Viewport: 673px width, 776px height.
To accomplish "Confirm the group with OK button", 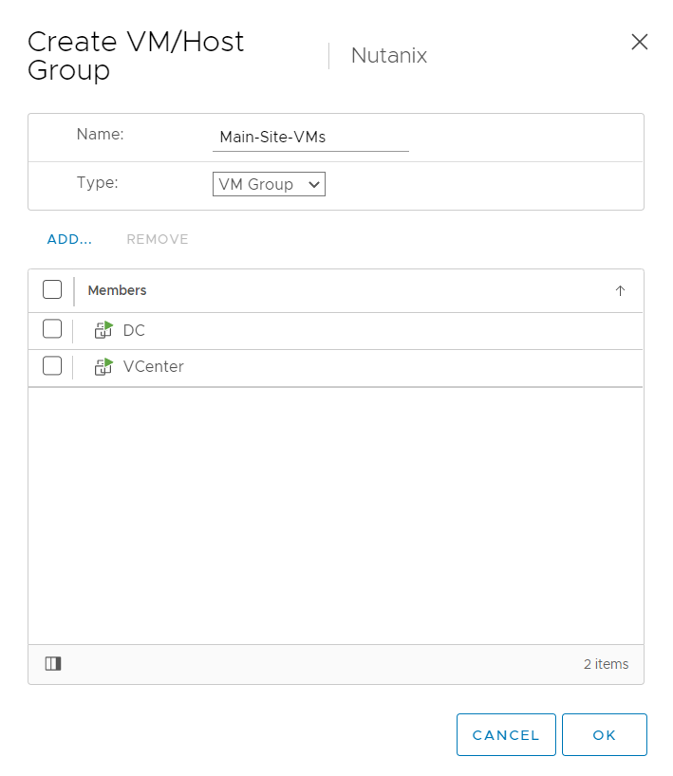I will coord(604,735).
